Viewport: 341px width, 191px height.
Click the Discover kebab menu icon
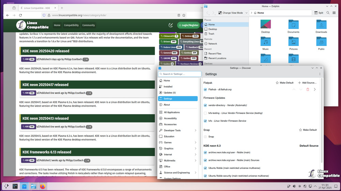[x=320, y=74]
